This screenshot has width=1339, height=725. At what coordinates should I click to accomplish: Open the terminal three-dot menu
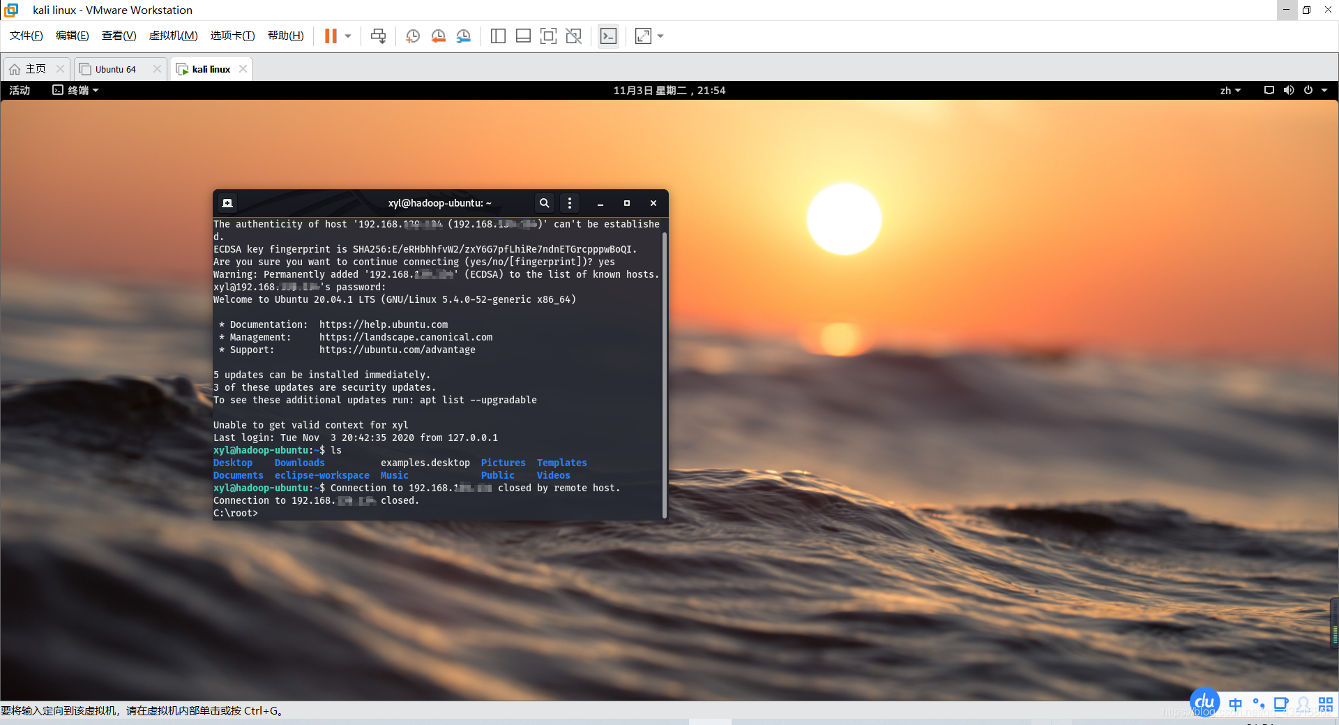pos(570,203)
